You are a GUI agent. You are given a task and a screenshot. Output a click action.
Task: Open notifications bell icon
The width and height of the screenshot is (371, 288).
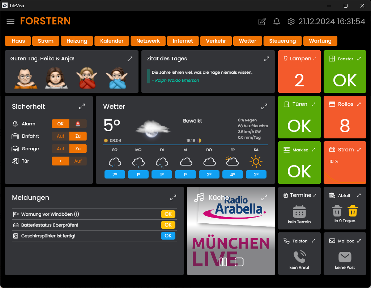(277, 22)
